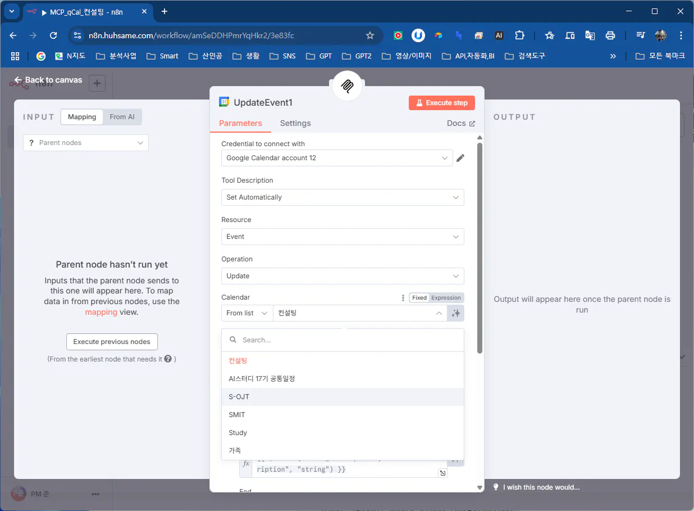Collapse the 컨설팅 calendar selection chevron
Viewport: 694px width, 511px height.
pos(439,313)
